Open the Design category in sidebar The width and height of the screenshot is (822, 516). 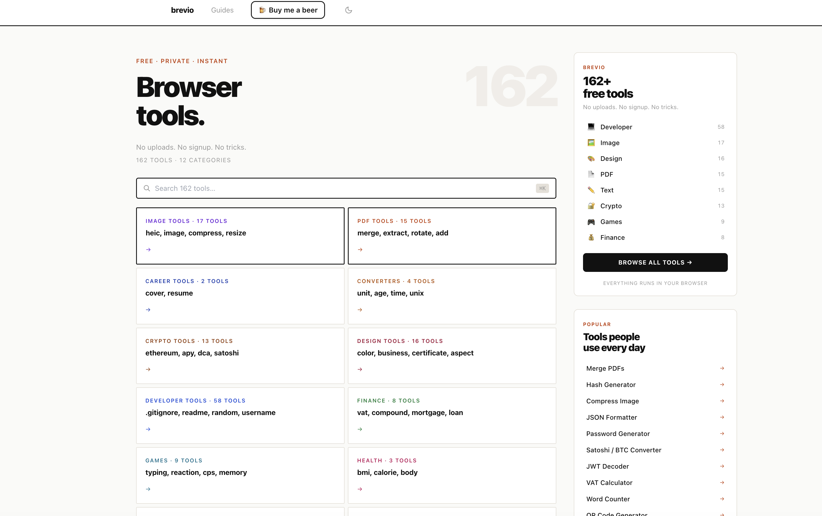click(655, 158)
